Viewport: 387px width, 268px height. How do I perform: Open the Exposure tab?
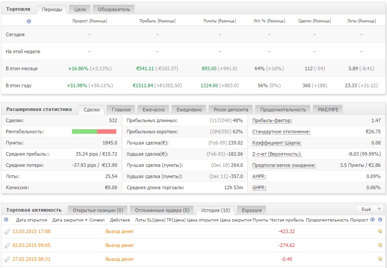[251, 210]
